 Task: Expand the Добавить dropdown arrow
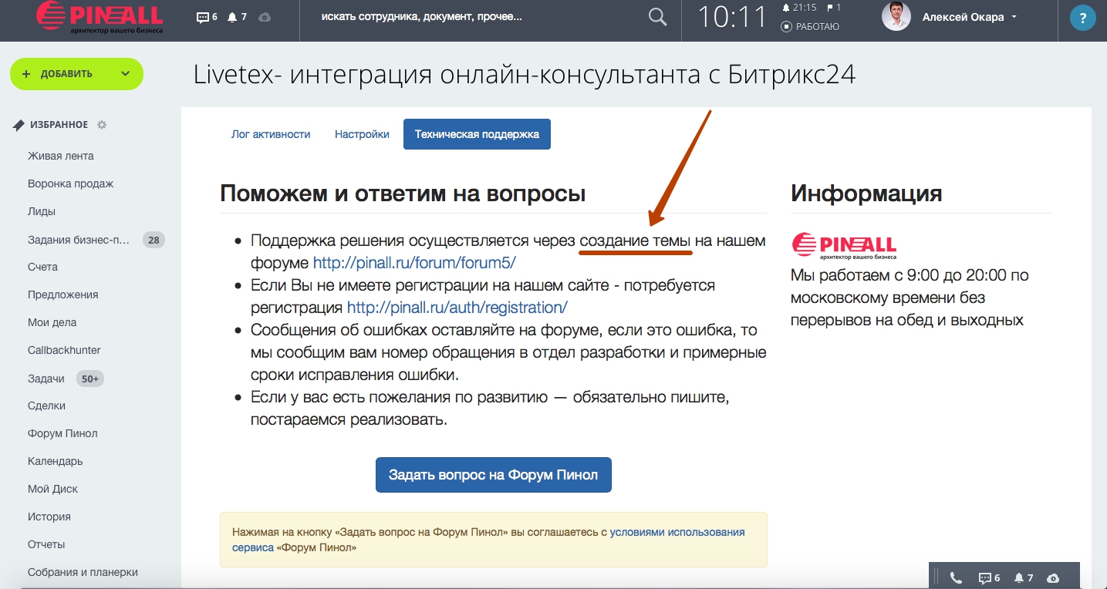126,74
